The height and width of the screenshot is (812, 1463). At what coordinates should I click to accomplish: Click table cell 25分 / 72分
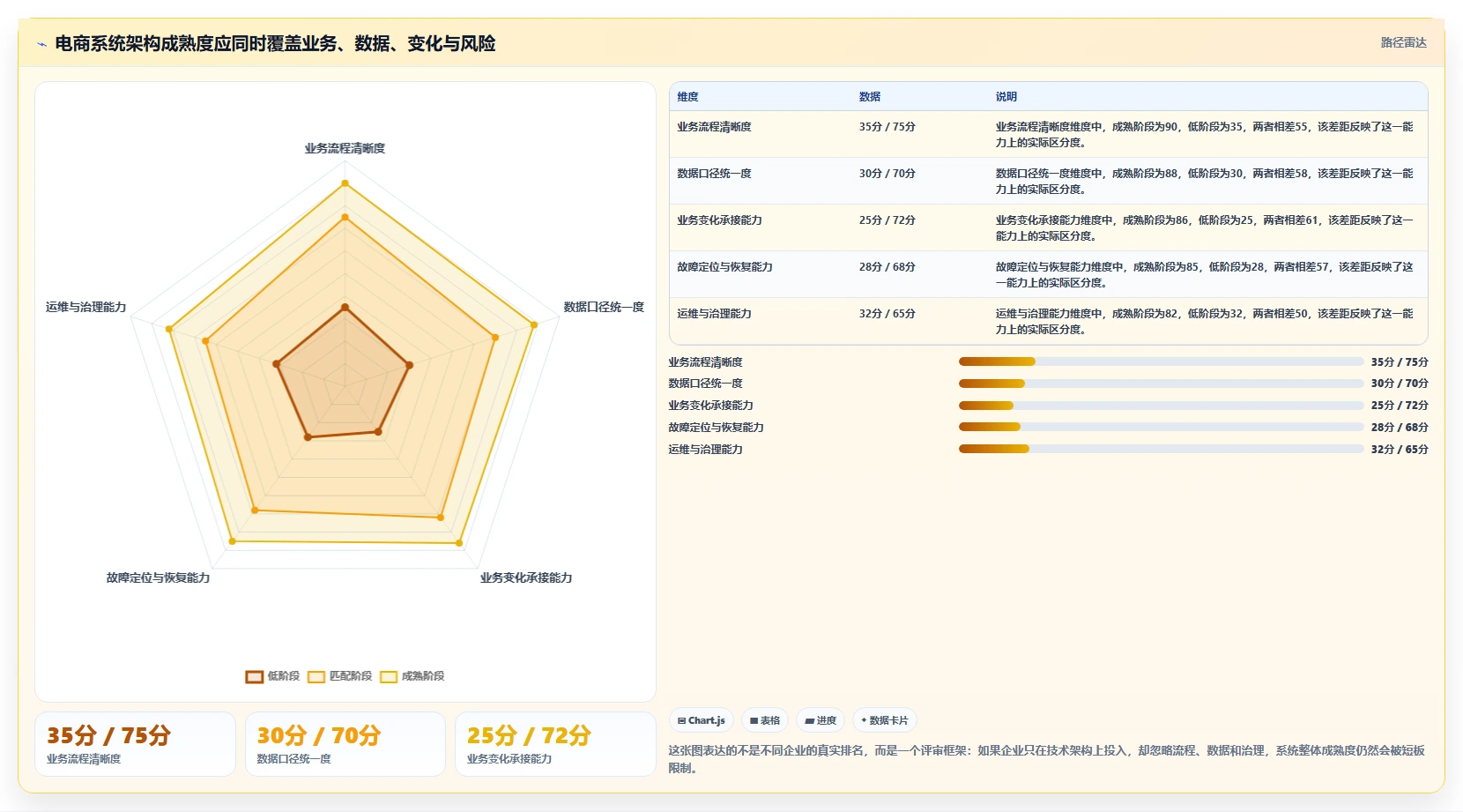(887, 220)
